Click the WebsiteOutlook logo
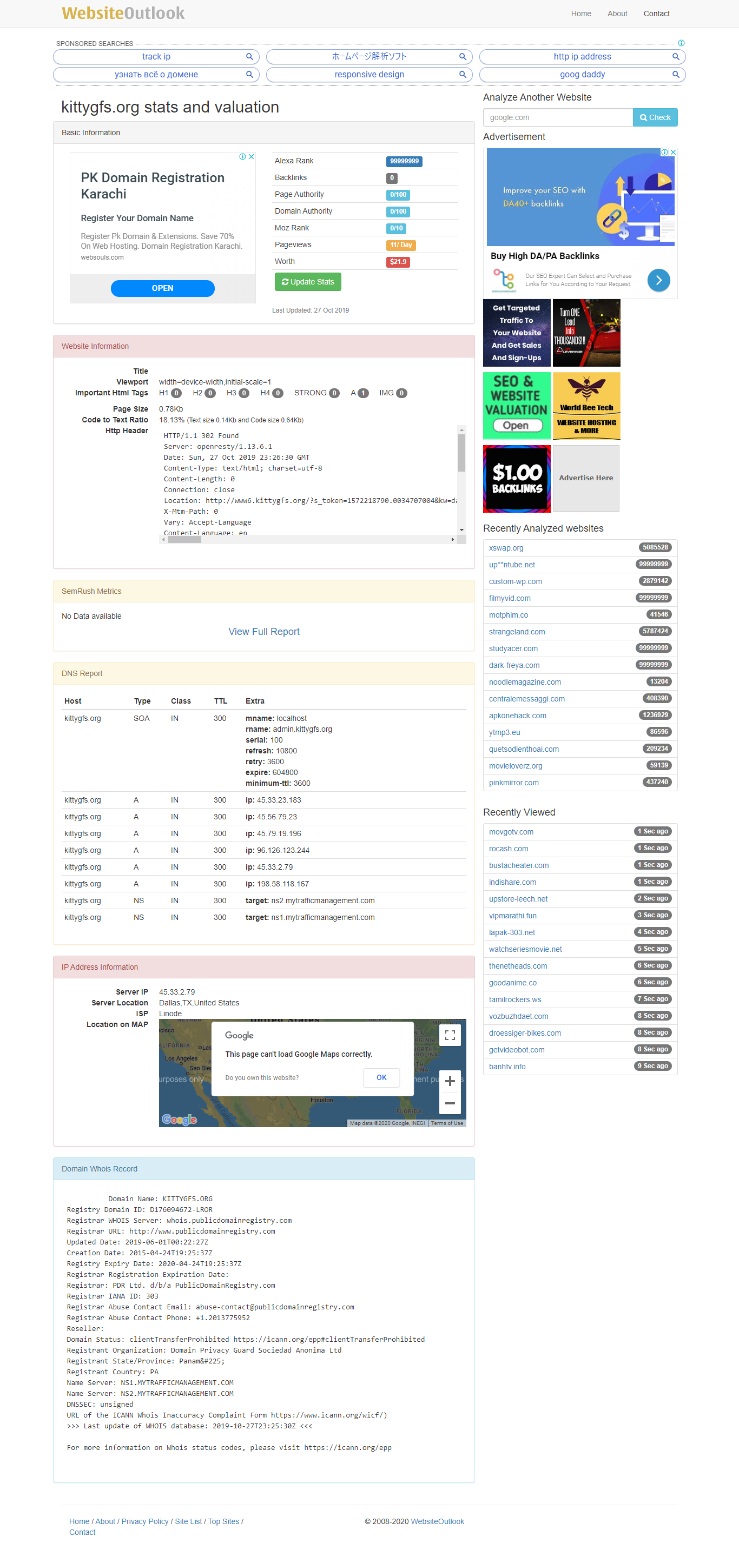Screen dimensions: 739x1543 (x=123, y=13)
